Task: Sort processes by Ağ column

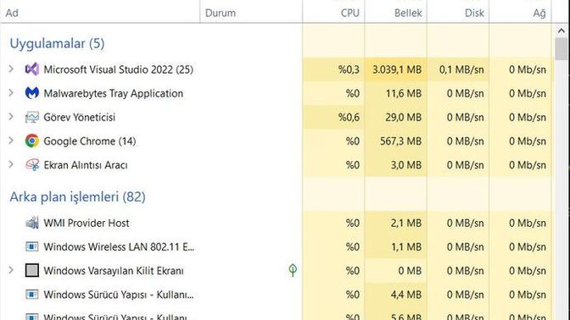Action: 520,13
